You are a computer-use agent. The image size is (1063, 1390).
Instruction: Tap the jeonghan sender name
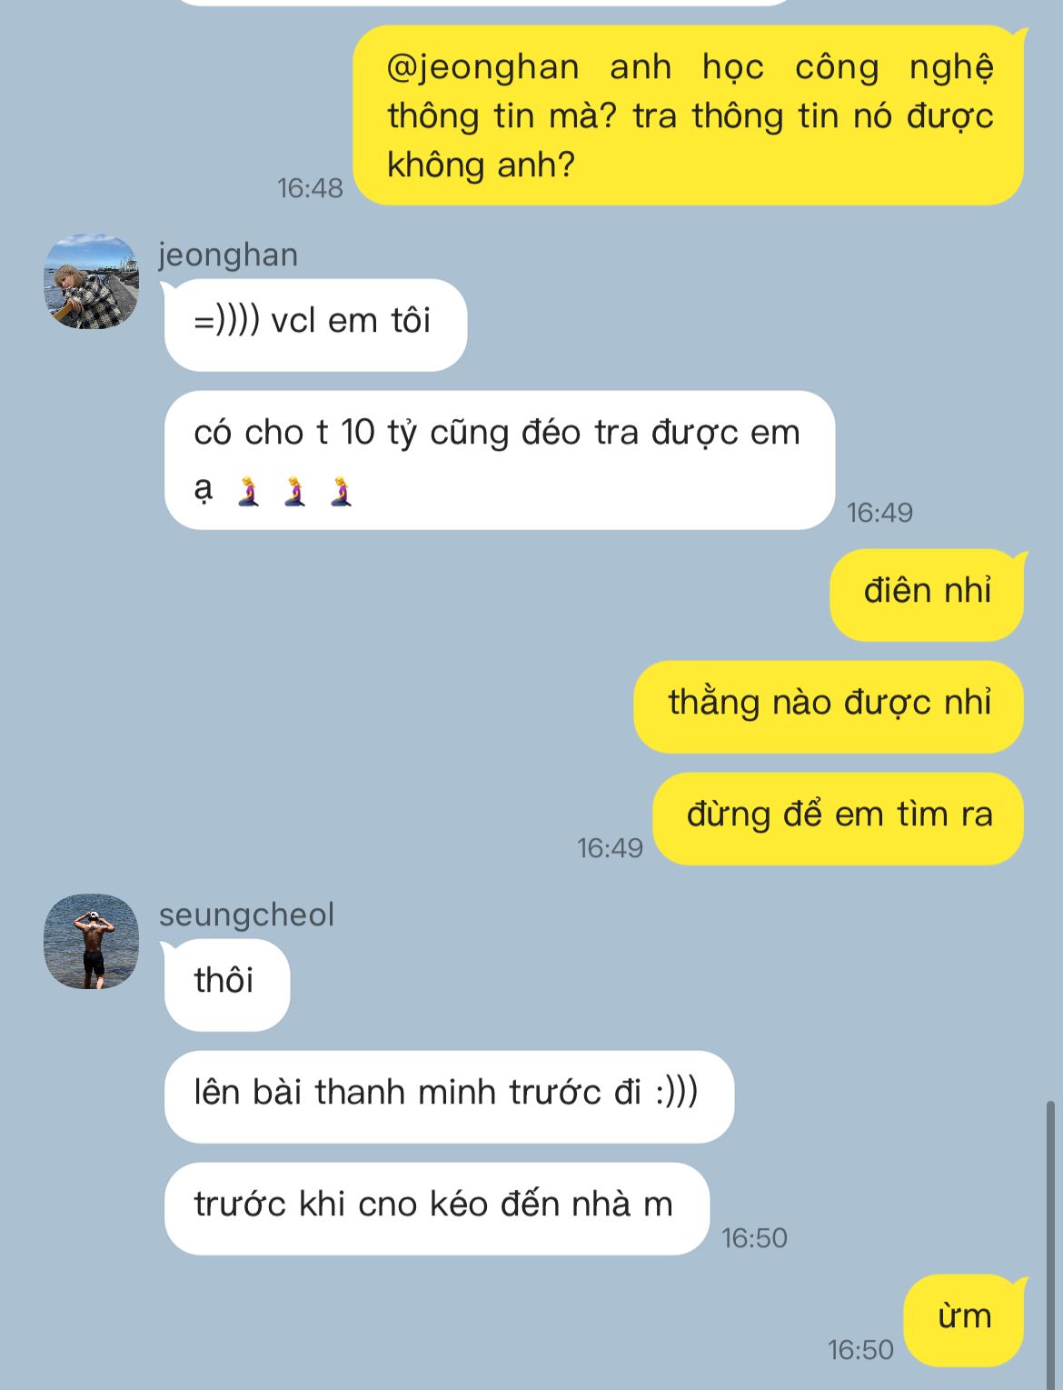tap(228, 255)
